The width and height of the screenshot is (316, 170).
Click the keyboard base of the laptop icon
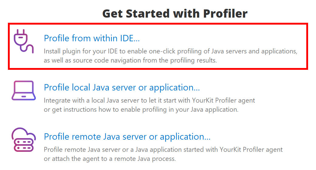pos(24,97)
